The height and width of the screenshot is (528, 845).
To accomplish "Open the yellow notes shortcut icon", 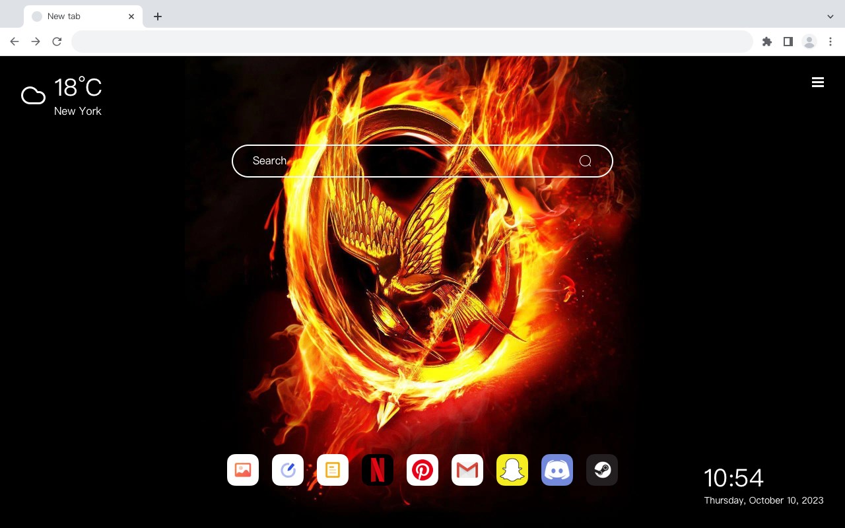I will (333, 470).
